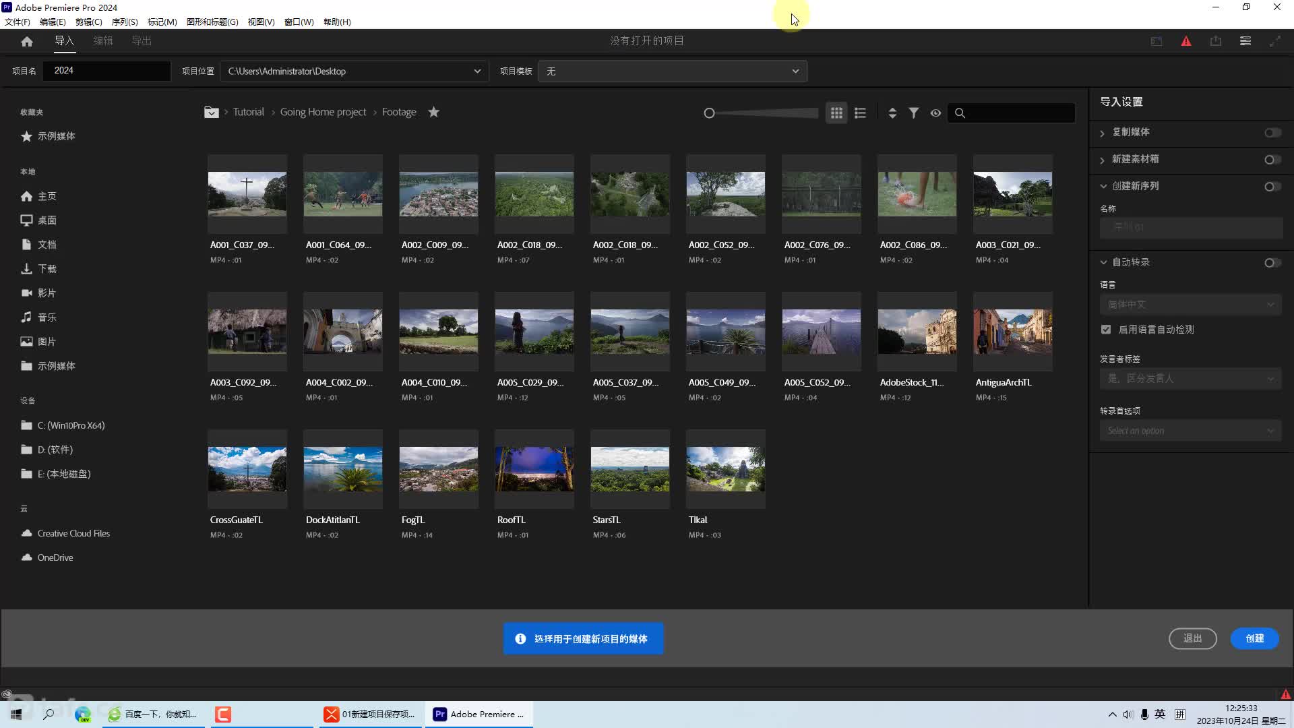Open the 桌面 desktop location

coord(38,220)
